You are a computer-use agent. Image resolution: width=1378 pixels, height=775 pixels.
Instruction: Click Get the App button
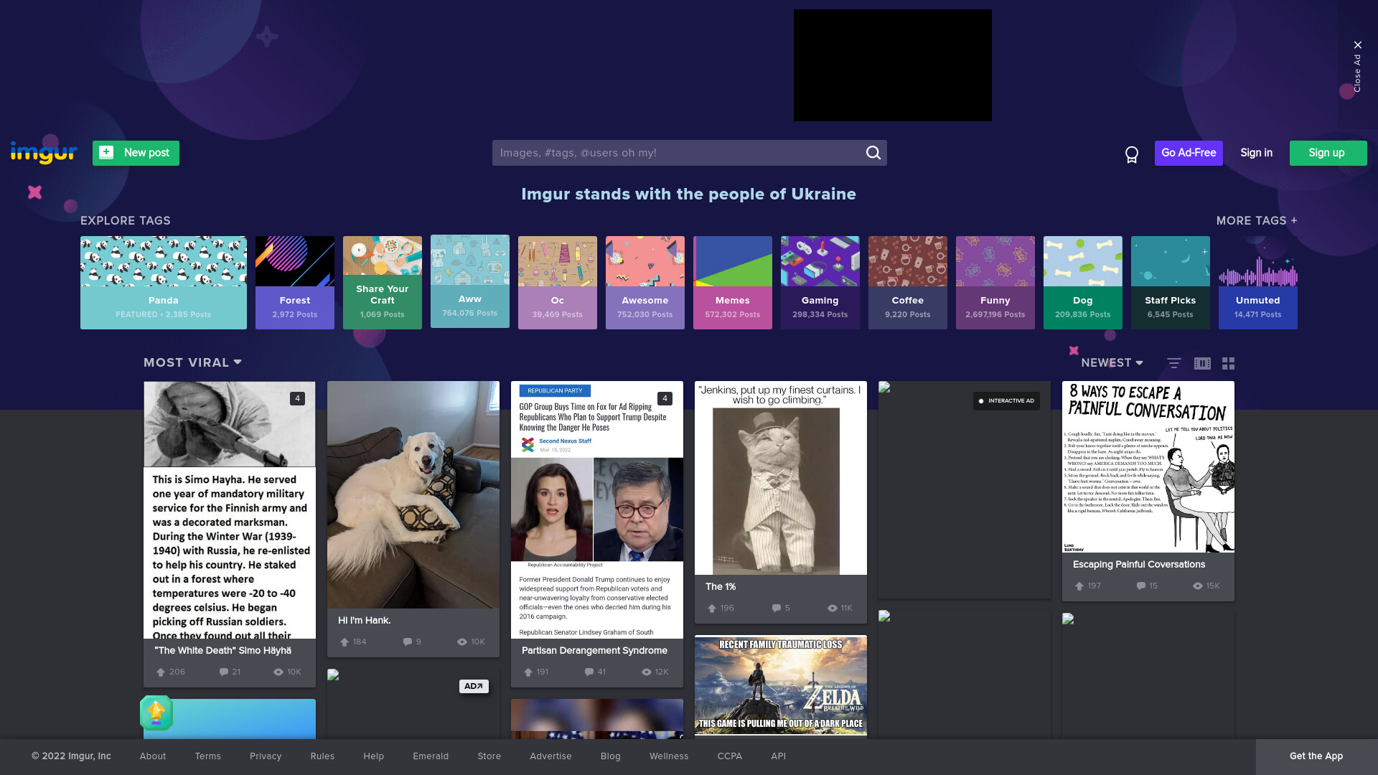tap(1316, 756)
